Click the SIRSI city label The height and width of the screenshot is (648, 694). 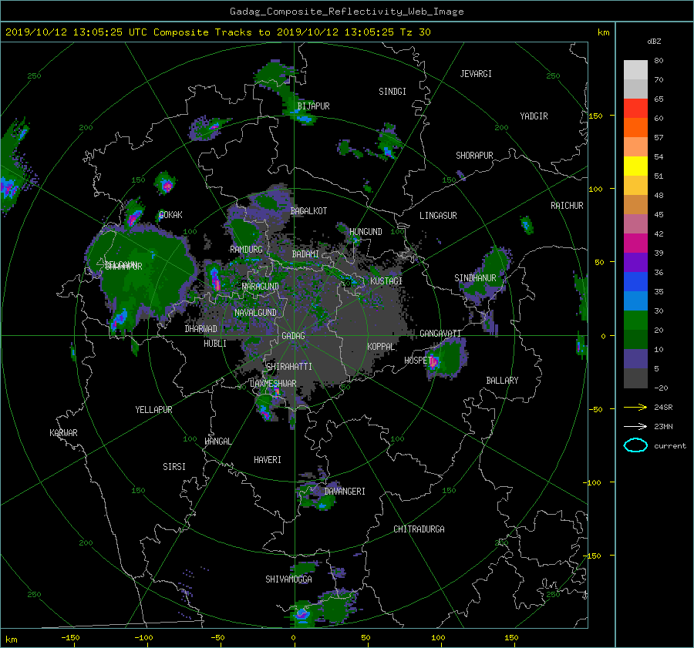174,467
